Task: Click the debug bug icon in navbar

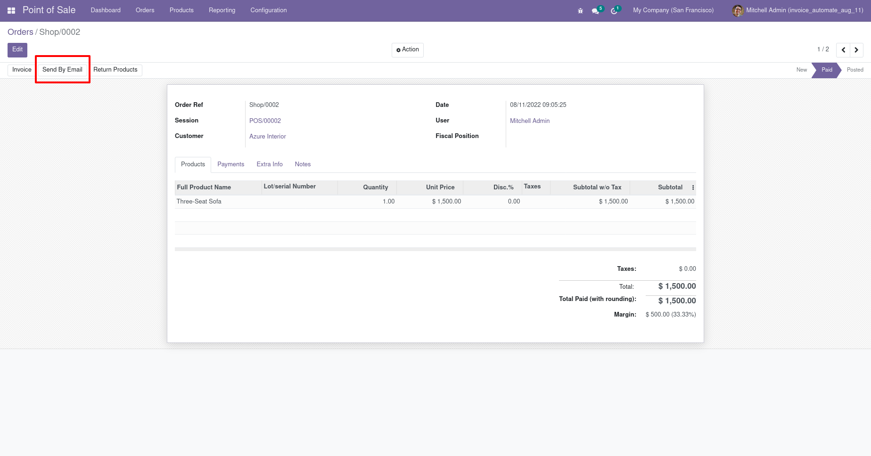Action: [x=580, y=11]
